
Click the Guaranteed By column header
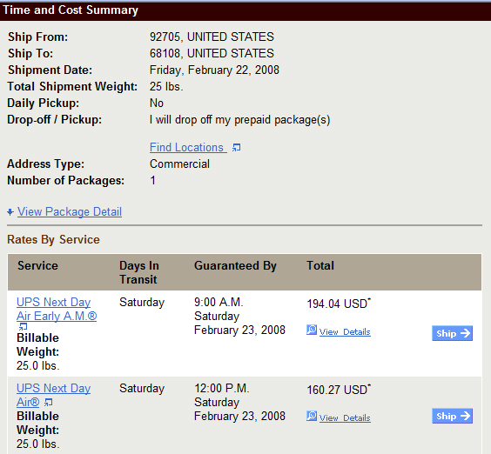[235, 265]
